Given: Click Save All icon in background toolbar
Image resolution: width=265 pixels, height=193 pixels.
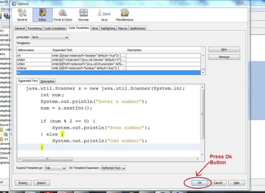Looking at the screenshot, I should 7,16.
